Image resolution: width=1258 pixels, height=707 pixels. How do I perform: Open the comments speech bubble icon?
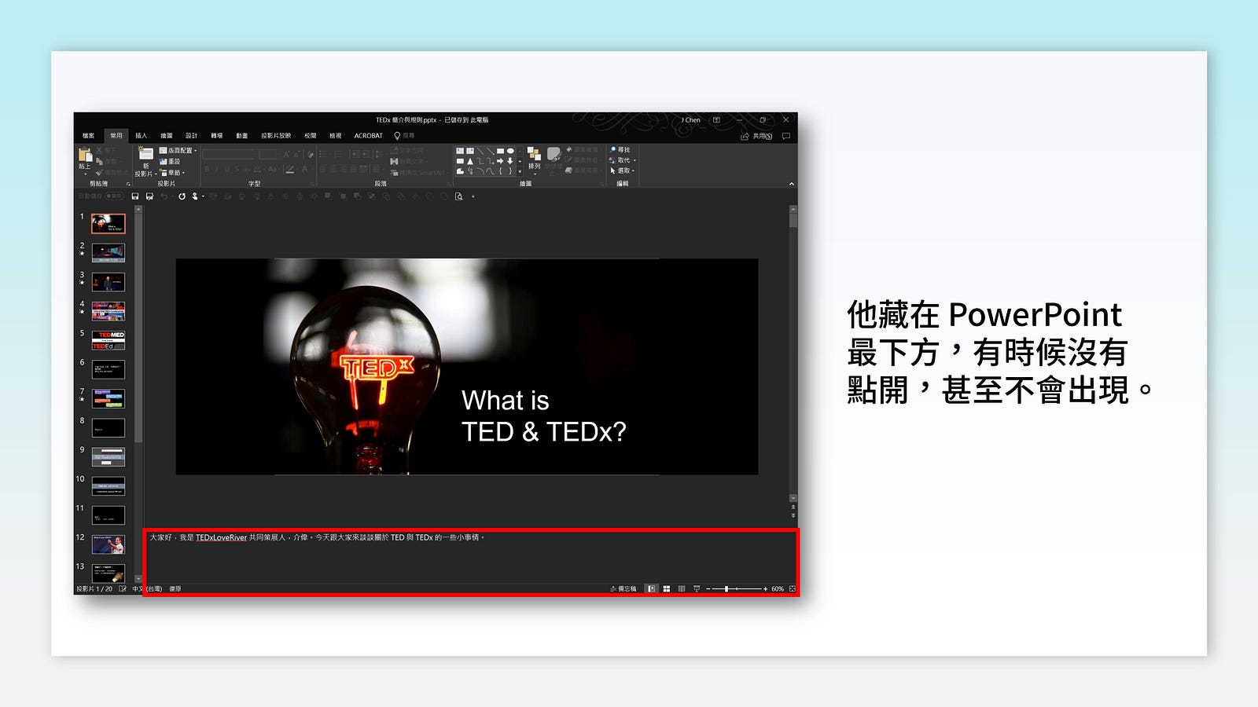[x=785, y=136]
